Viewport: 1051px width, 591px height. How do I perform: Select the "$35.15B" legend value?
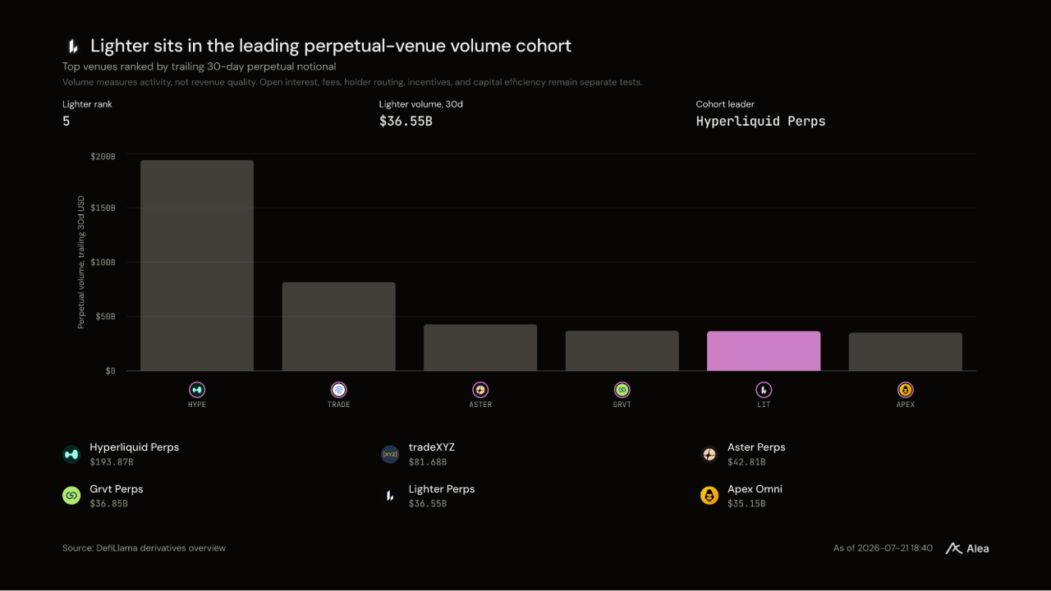[x=746, y=504]
